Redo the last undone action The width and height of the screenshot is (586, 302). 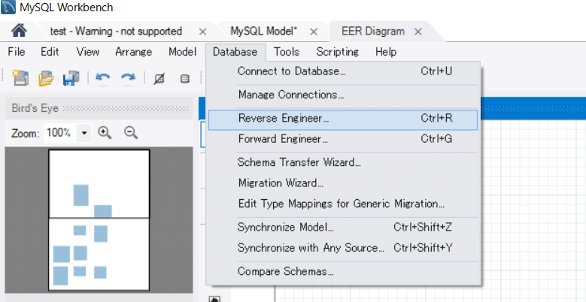128,78
